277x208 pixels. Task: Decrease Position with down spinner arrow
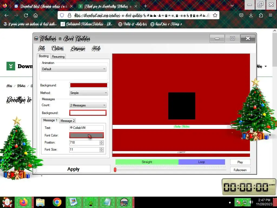pyautogui.click(x=101, y=144)
